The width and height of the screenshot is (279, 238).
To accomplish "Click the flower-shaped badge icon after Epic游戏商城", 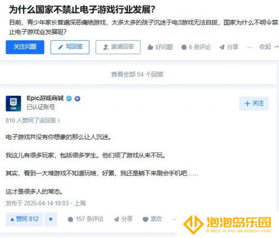I will pos(77,98).
